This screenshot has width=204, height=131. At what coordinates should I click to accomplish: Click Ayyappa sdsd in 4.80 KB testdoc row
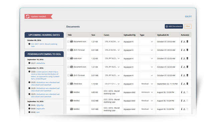pos(129,92)
